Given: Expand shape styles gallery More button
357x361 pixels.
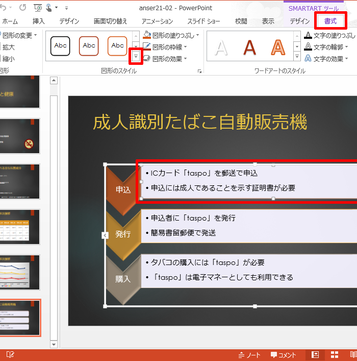Looking at the screenshot, I should pos(136,56).
